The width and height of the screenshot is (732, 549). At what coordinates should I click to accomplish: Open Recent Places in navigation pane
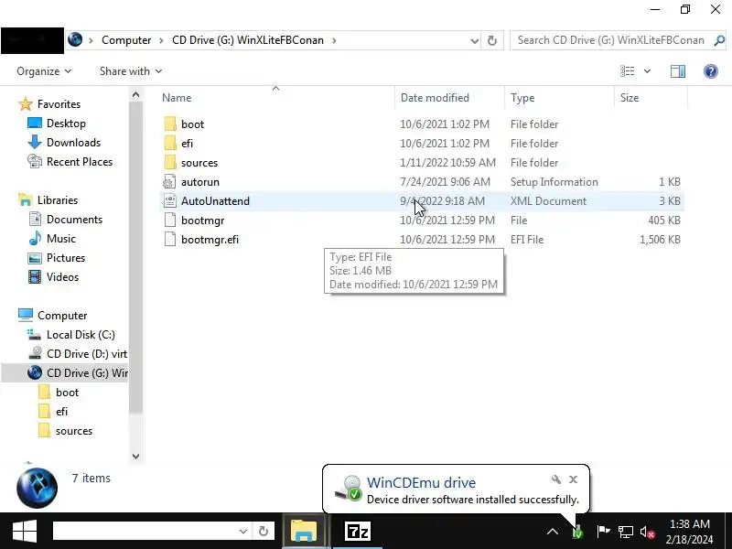tap(80, 162)
